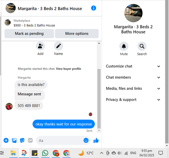Open View buyer profile link
This screenshot has width=169, height=158.
coord(69,69)
